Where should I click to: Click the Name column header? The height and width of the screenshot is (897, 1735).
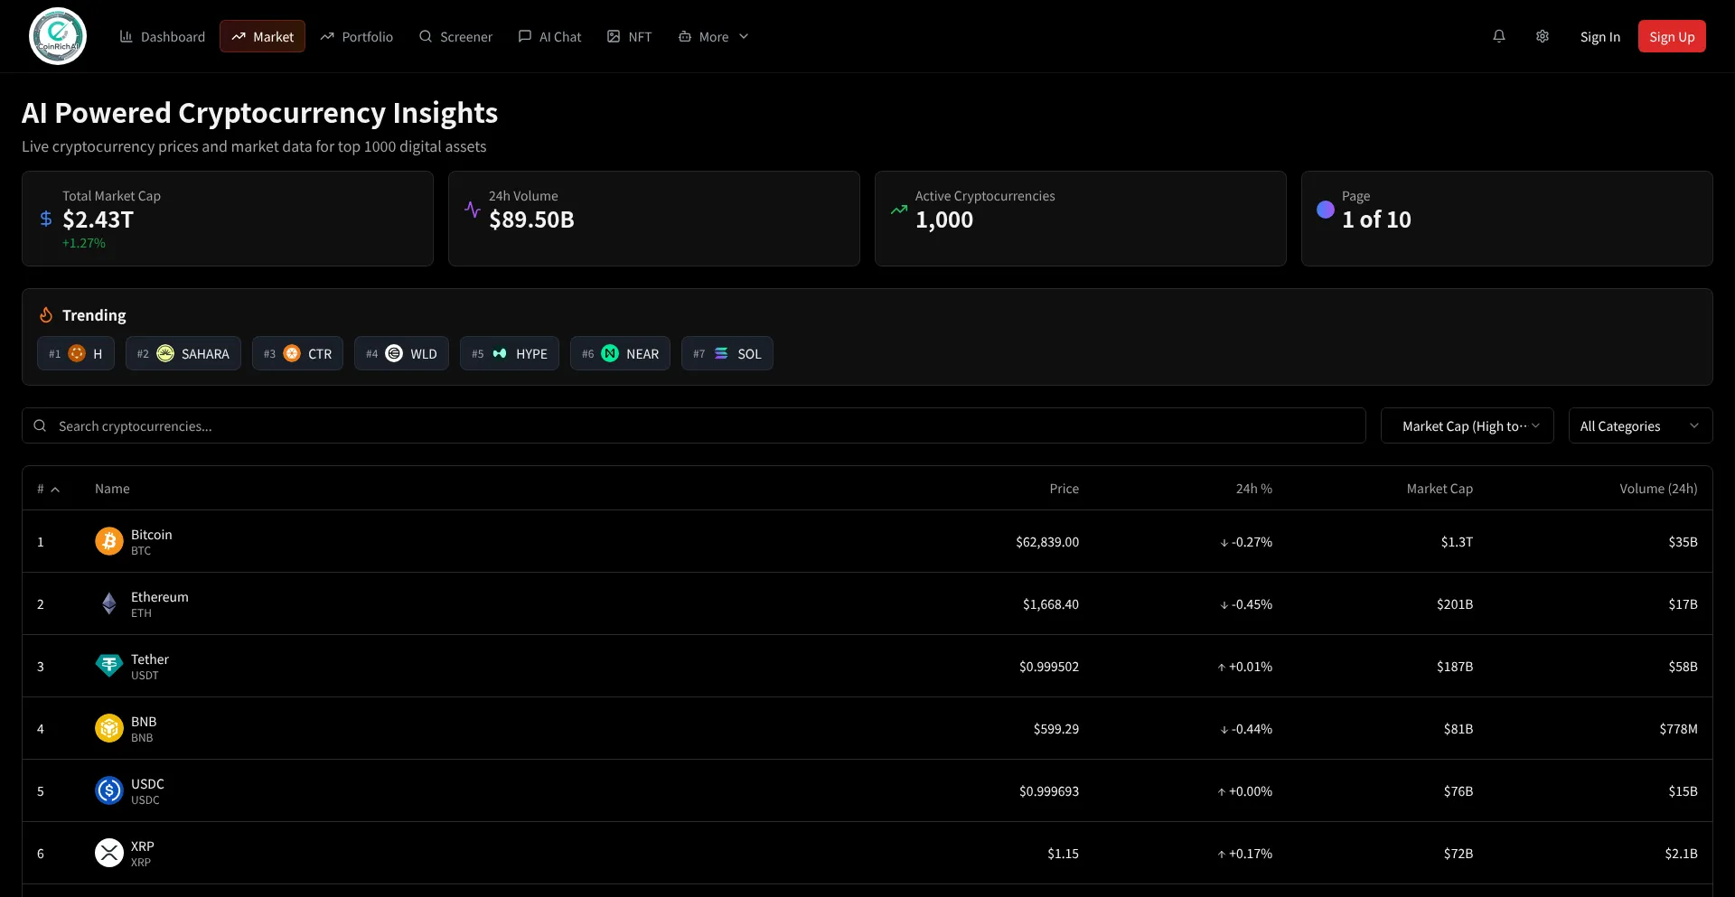click(112, 488)
